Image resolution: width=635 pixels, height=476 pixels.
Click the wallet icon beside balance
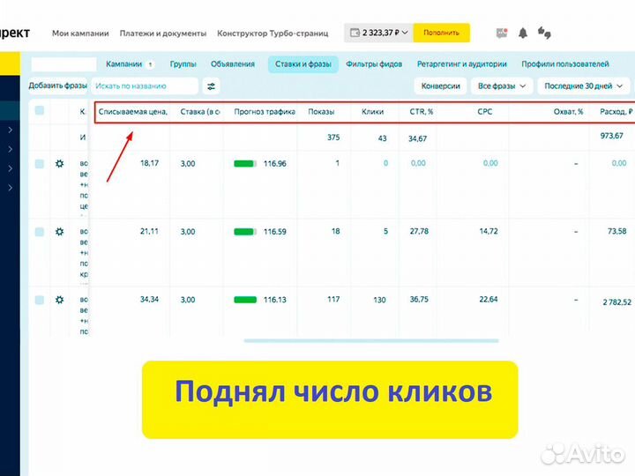coord(355,33)
